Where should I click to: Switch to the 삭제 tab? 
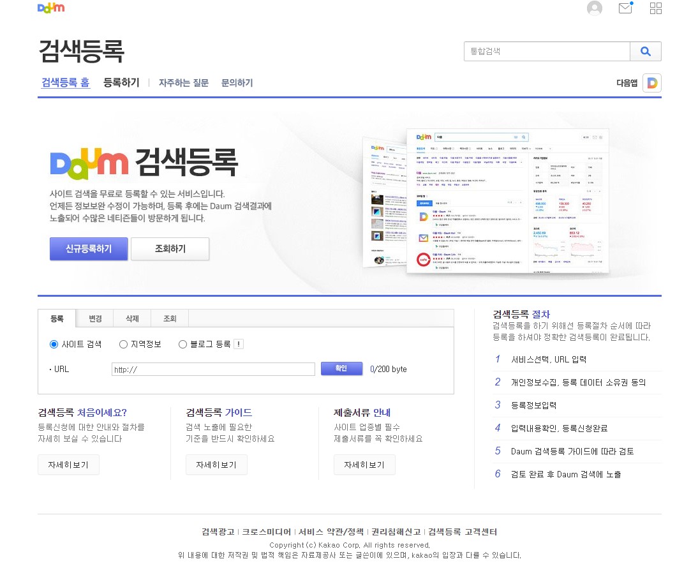[132, 318]
